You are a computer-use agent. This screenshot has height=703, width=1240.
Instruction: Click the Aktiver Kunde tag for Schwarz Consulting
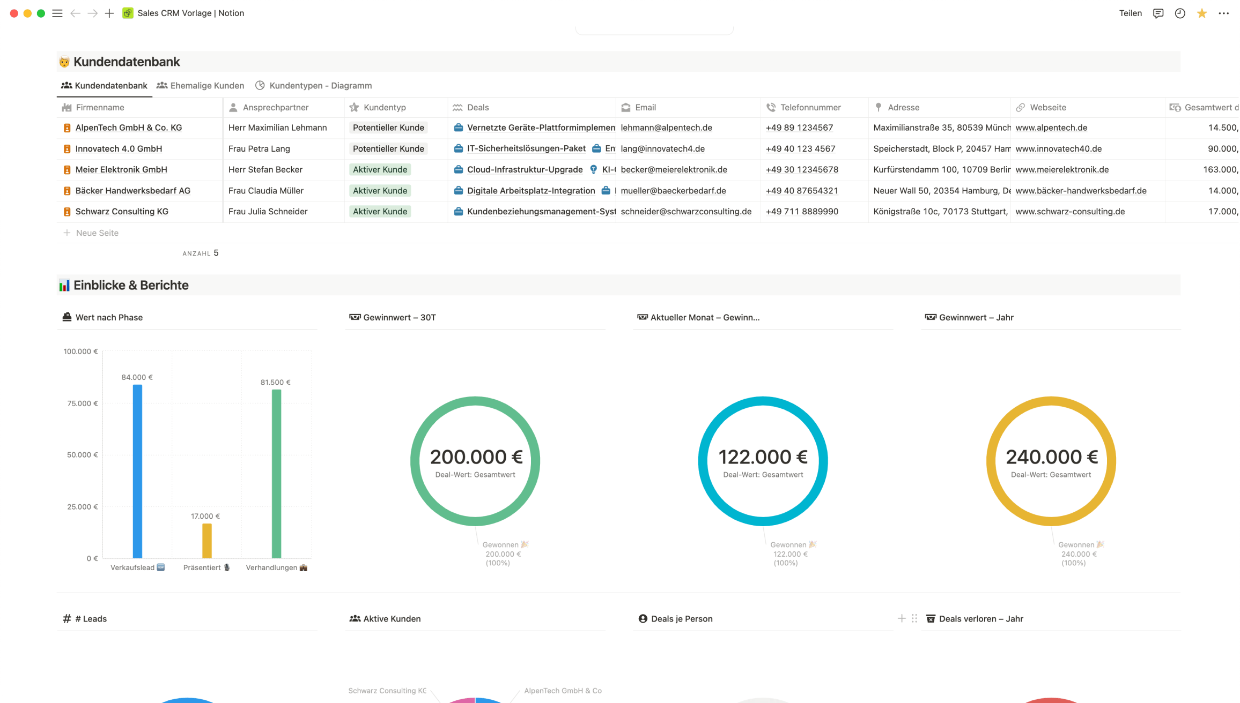coord(380,212)
